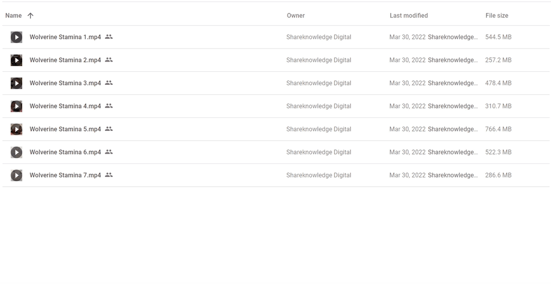Click the shared icon next to Wolverine Stamina 4.mp4

(109, 106)
